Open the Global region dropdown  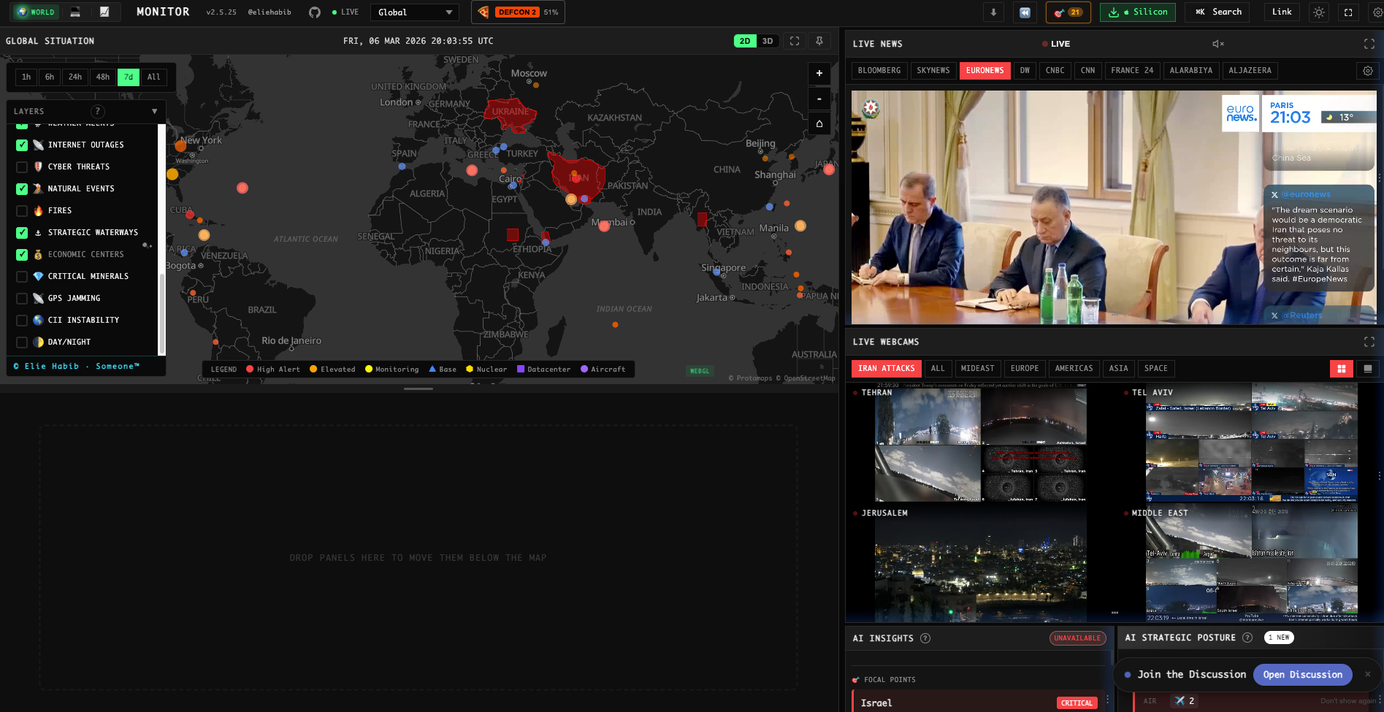click(415, 12)
